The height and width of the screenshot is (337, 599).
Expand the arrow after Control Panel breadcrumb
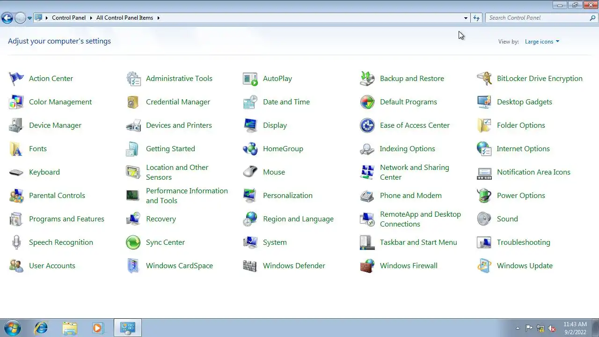(x=91, y=18)
